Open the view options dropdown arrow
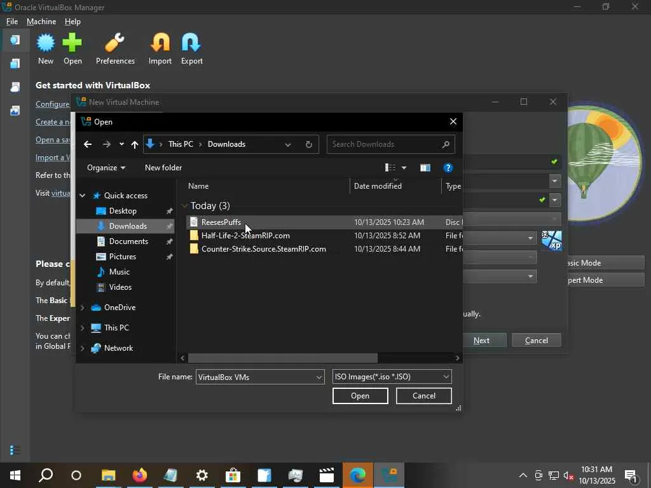This screenshot has width=651, height=488. 404,168
